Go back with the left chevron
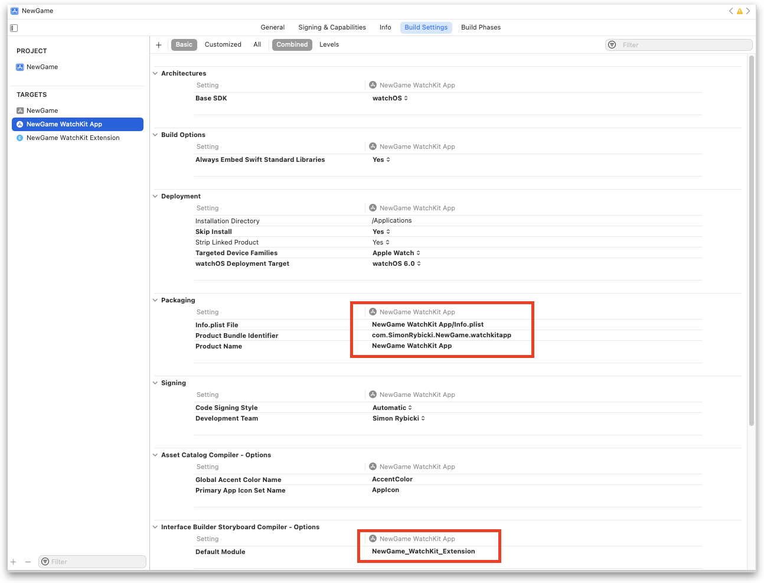This screenshot has height=583, width=764. click(731, 11)
